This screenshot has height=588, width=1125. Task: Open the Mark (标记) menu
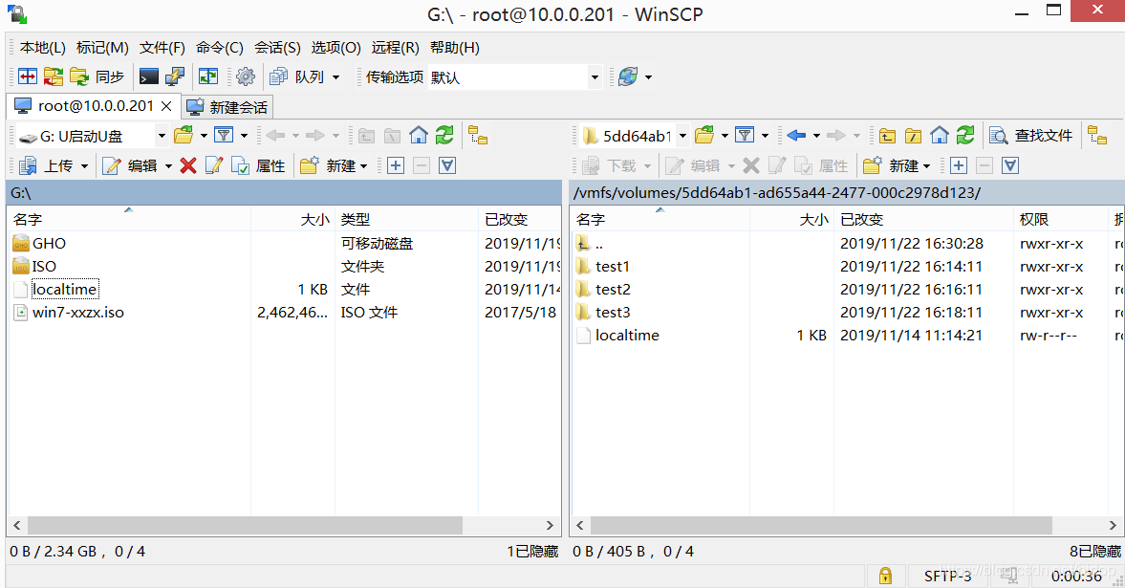(102, 48)
